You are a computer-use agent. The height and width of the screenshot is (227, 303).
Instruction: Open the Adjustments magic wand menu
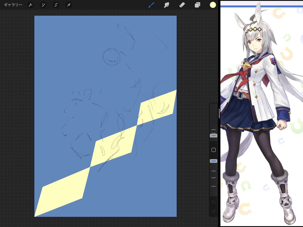43,5
